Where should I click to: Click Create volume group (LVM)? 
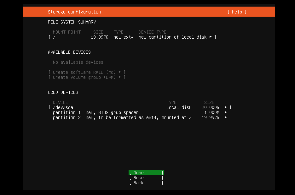pos(84,77)
